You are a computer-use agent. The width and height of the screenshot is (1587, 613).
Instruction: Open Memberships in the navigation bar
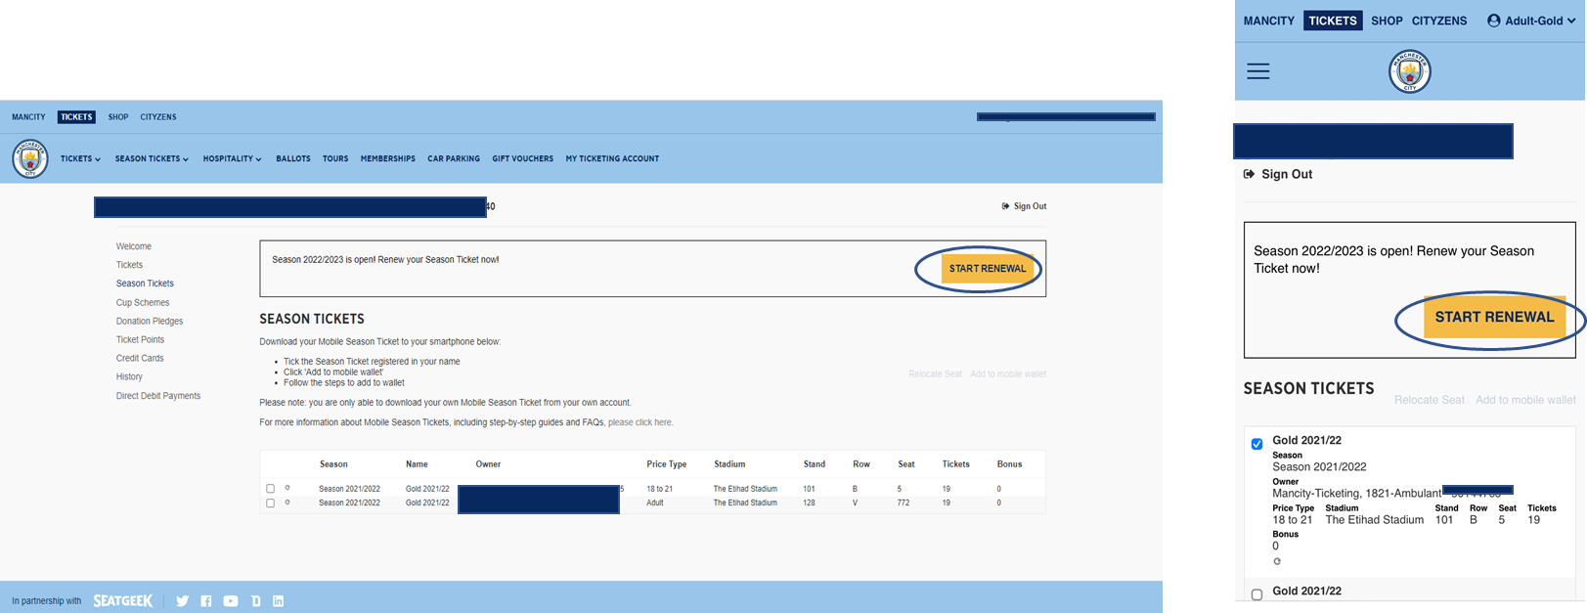pos(388,158)
